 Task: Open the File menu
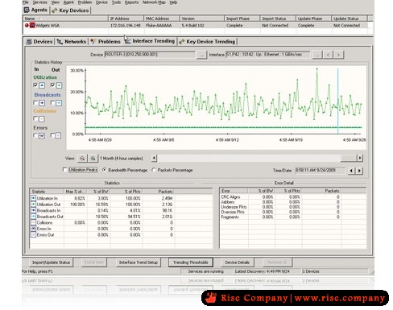tap(26, 2)
